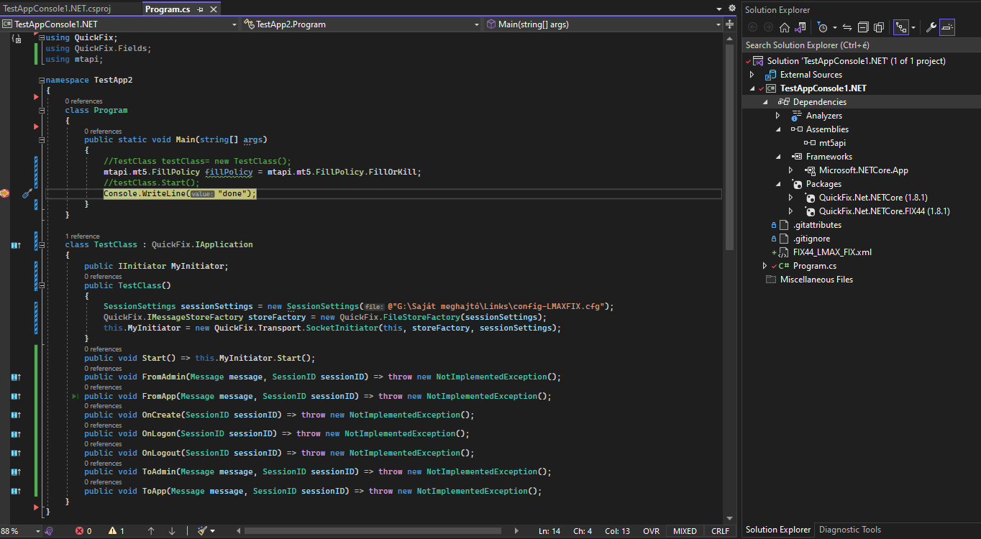Click the Search Solution Explorer field

pyautogui.click(x=862, y=45)
